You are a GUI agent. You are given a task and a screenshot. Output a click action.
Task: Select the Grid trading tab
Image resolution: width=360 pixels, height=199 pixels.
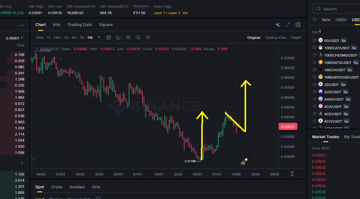pos(96,187)
